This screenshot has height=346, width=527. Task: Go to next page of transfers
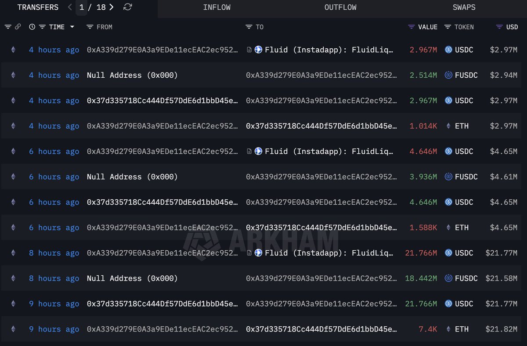[x=112, y=7]
